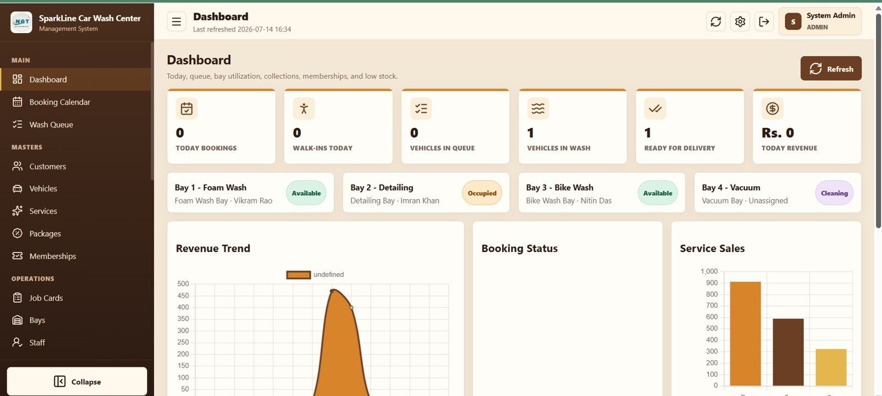This screenshot has height=396, width=882.
Task: Open the Customers menu item
Action: pyautogui.click(x=76, y=166)
